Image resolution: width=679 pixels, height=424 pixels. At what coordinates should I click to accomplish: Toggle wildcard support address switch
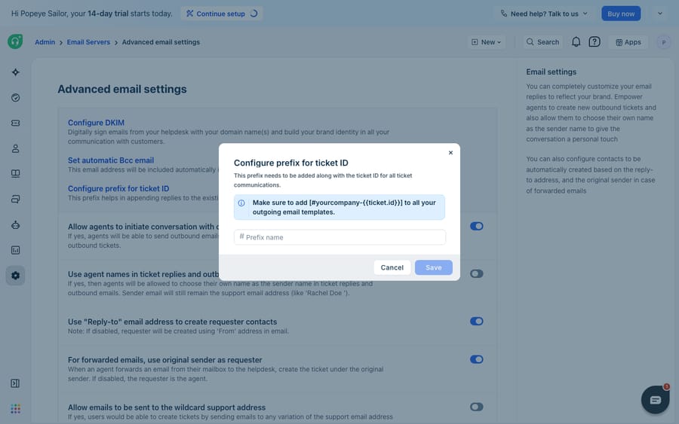click(x=477, y=407)
